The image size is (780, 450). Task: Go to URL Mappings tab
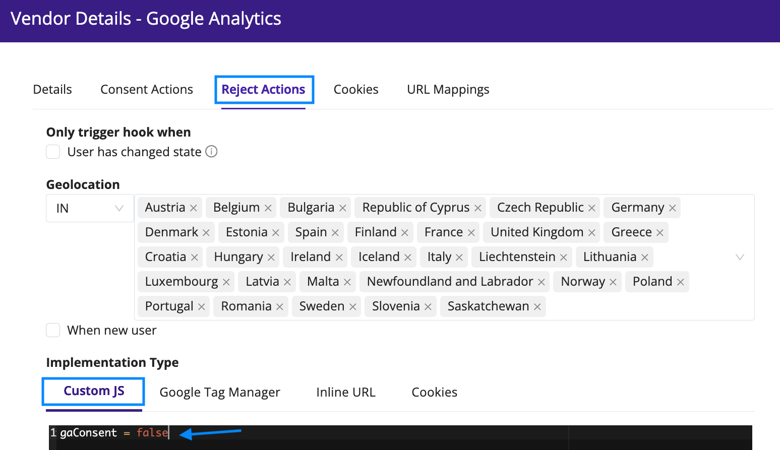[x=448, y=89]
